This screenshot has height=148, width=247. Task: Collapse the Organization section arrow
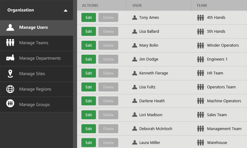[x=65, y=10]
